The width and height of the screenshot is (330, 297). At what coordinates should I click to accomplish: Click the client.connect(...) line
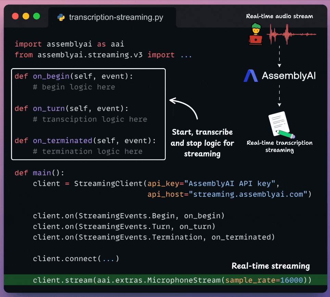click(76, 259)
